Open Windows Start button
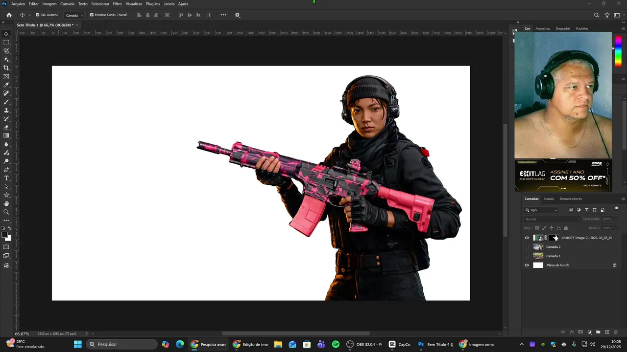The width and height of the screenshot is (627, 352). point(78,344)
